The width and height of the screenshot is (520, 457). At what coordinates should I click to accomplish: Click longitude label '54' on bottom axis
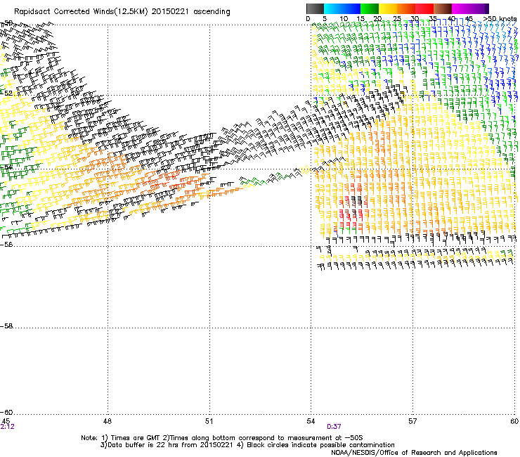311,421
